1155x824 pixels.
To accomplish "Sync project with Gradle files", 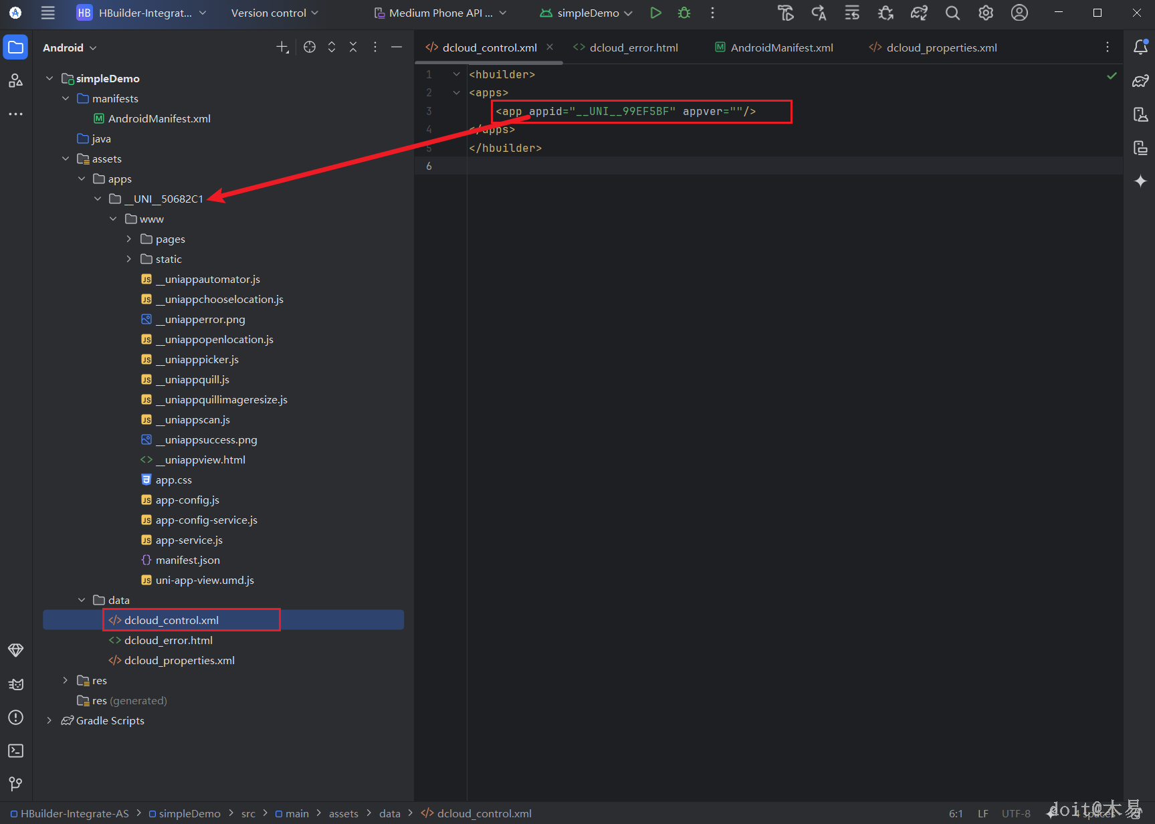I will tap(919, 13).
